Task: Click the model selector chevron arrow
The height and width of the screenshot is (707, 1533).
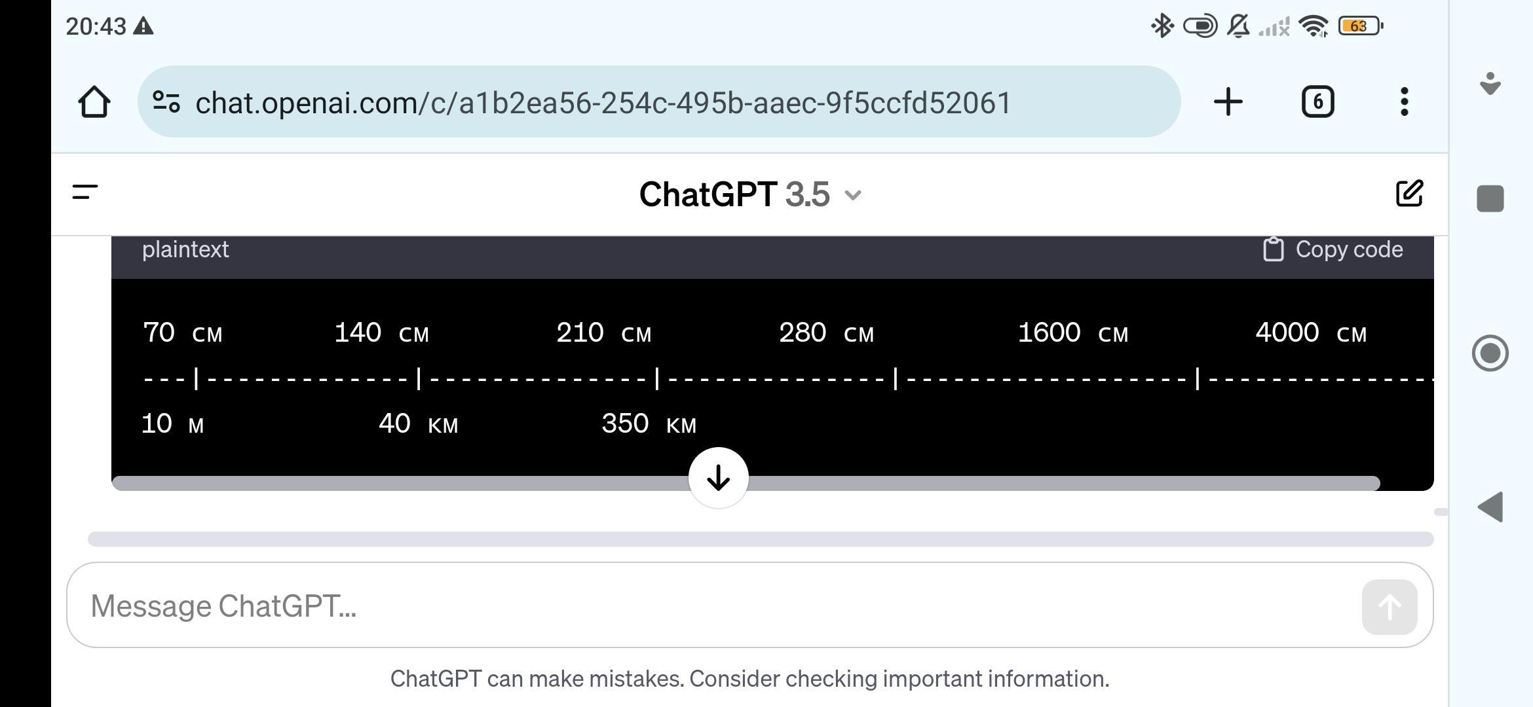Action: click(853, 195)
